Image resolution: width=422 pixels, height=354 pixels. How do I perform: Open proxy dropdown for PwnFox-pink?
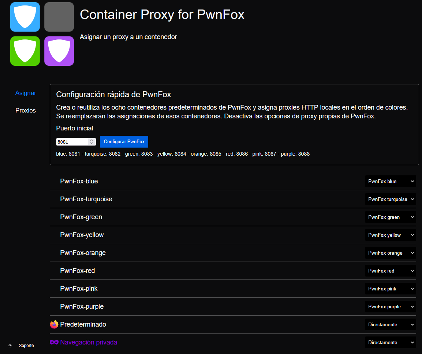pyautogui.click(x=391, y=289)
